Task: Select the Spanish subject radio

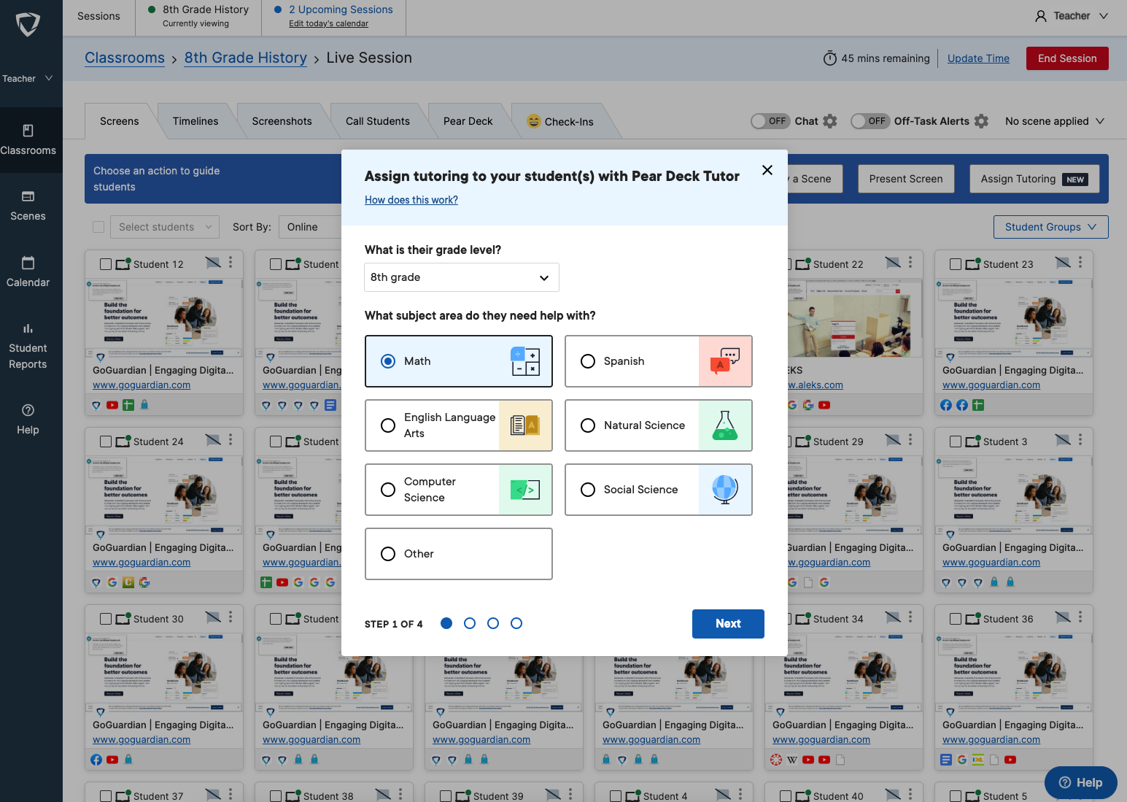Action: coord(588,361)
